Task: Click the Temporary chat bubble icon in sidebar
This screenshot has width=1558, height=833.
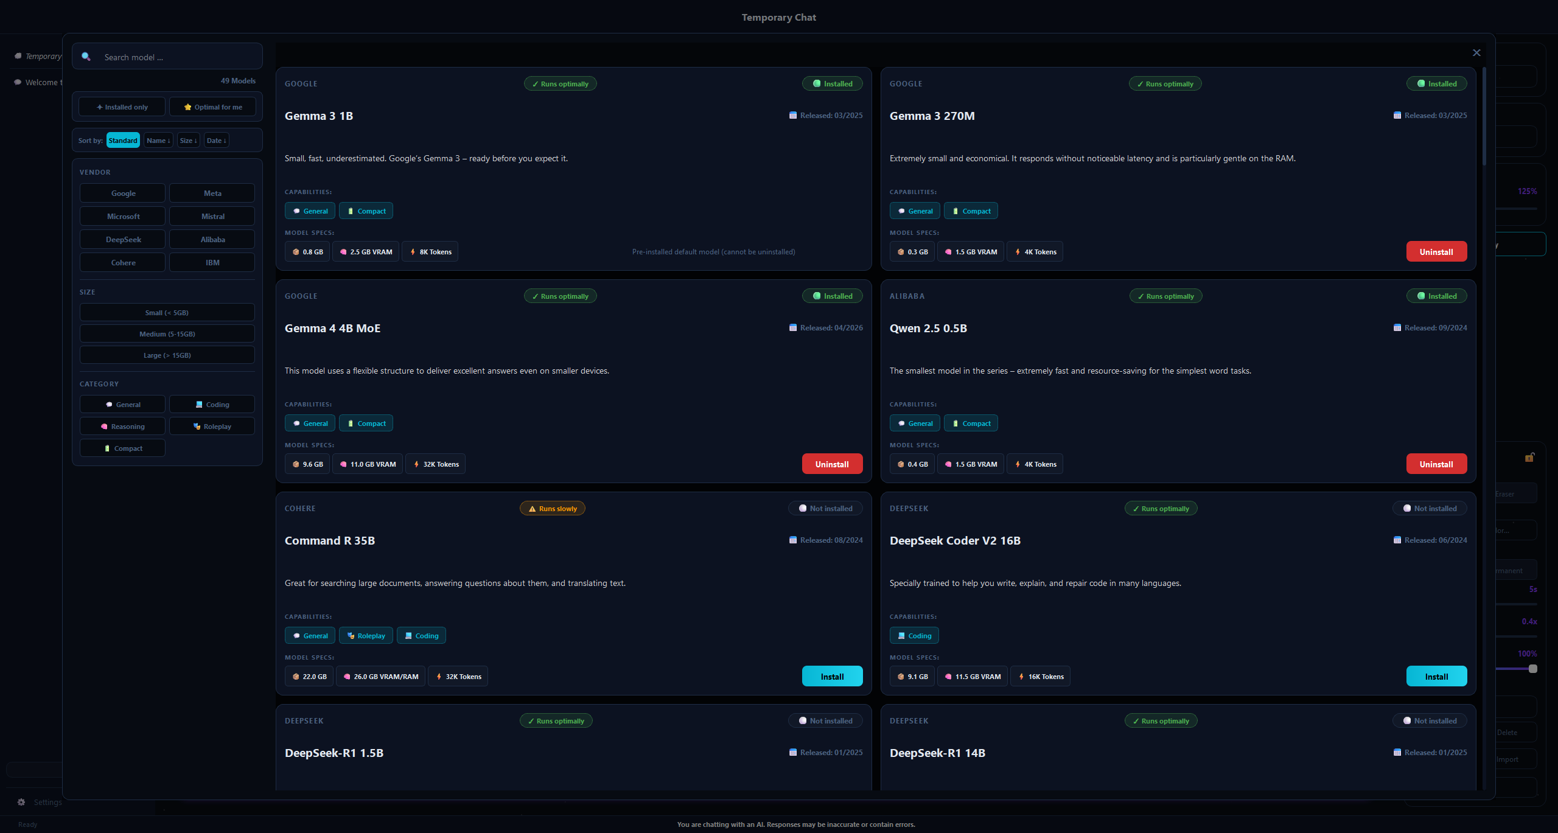Action: pyautogui.click(x=18, y=56)
